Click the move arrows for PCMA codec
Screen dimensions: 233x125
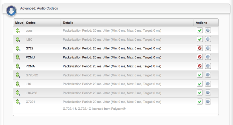18,66
